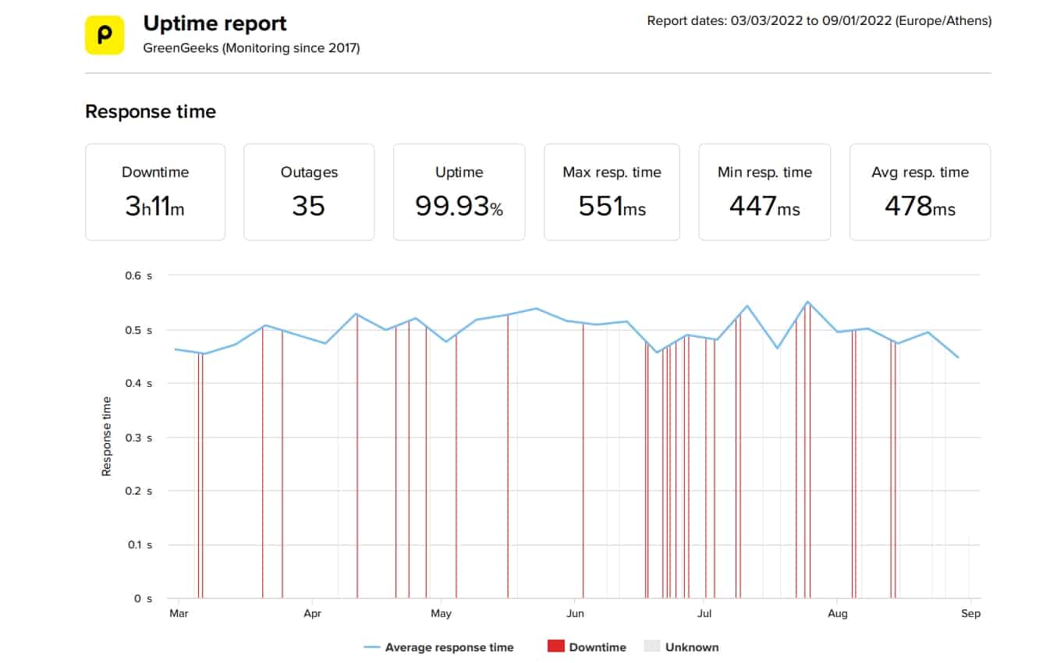Select the 'Response time' section heading

pyautogui.click(x=151, y=112)
